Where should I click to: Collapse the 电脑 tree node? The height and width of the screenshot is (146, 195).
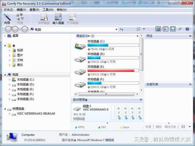click(5, 75)
